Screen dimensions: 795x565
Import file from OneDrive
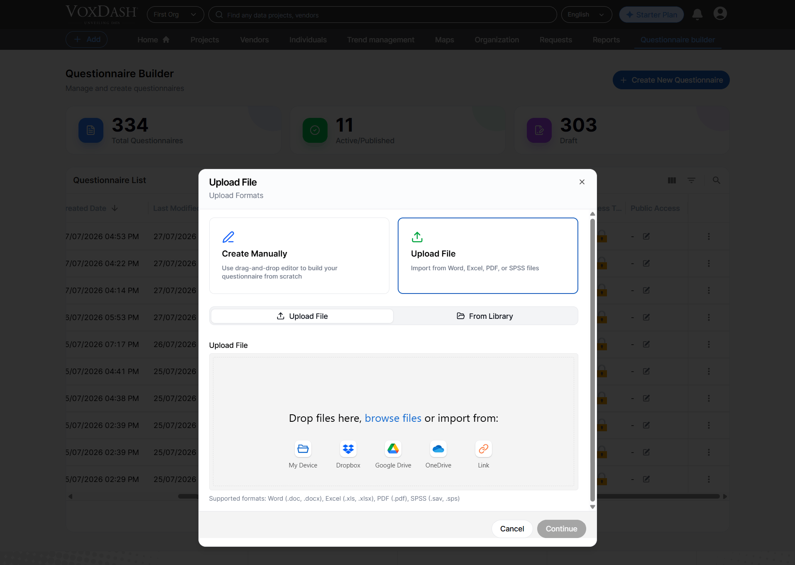click(x=438, y=454)
